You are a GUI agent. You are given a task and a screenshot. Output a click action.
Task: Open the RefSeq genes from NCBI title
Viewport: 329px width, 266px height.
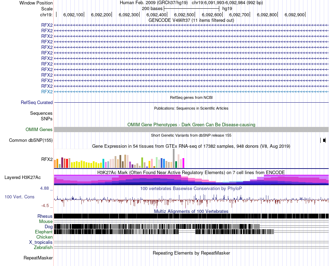[191, 97]
